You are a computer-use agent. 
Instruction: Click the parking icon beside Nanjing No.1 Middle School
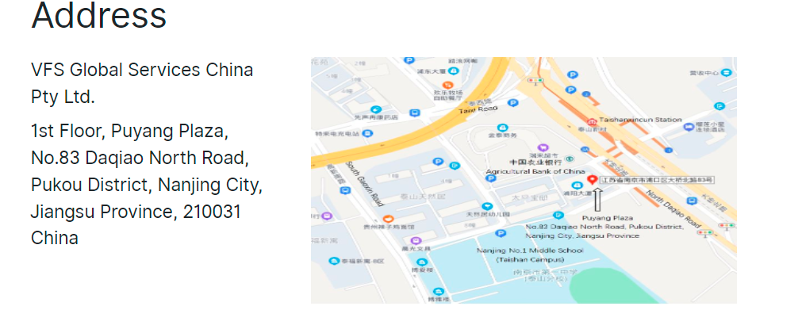[x=501, y=233]
